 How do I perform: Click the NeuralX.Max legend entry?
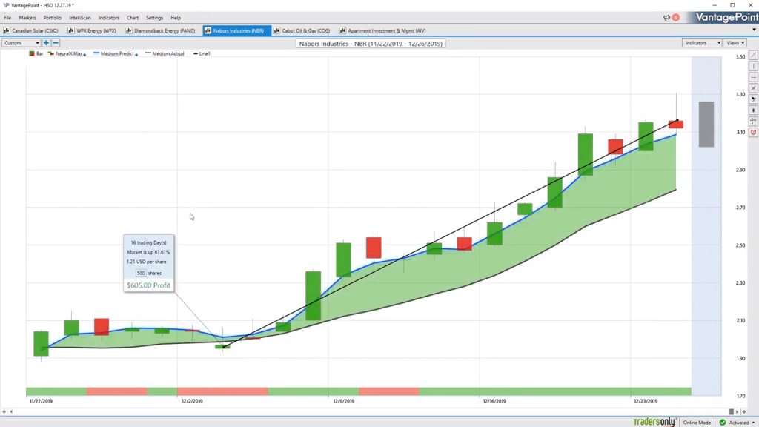[x=67, y=53]
